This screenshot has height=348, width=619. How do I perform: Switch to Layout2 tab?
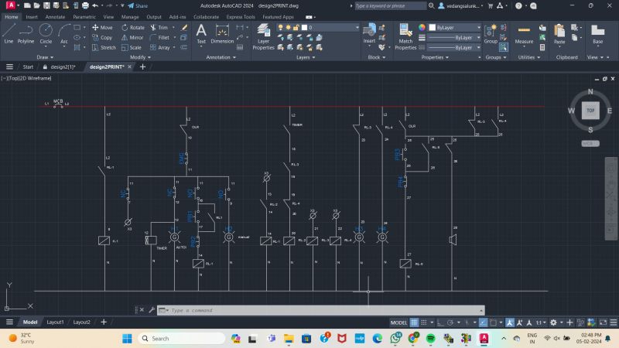click(x=81, y=322)
